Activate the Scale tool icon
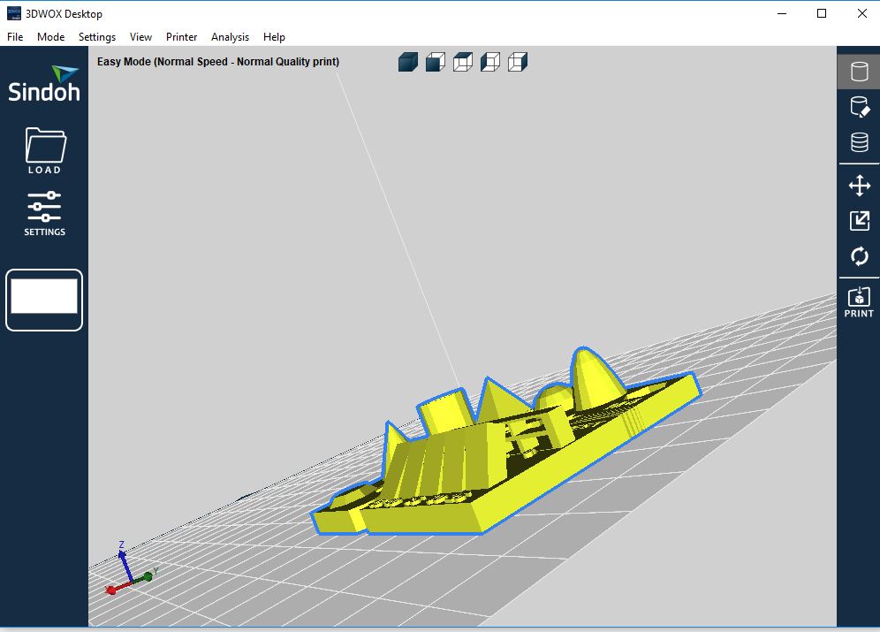 pos(859,221)
